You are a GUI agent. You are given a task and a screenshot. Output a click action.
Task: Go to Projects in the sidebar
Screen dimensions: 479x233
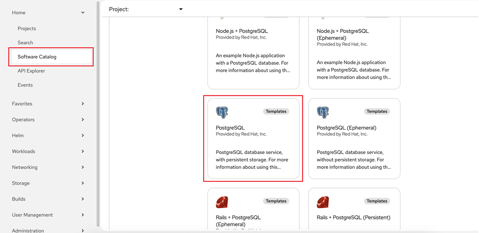click(x=26, y=28)
